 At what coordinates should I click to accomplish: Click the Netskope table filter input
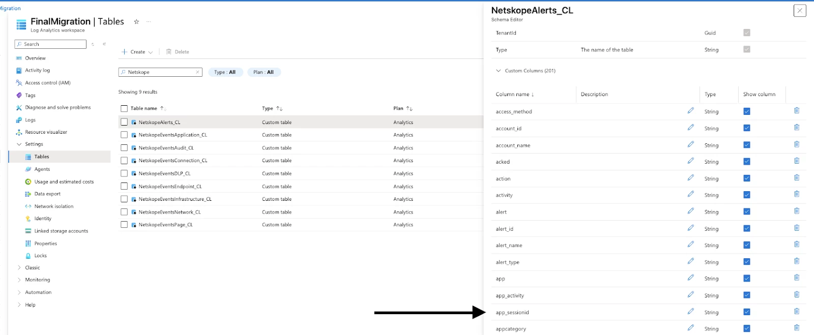pyautogui.click(x=160, y=72)
